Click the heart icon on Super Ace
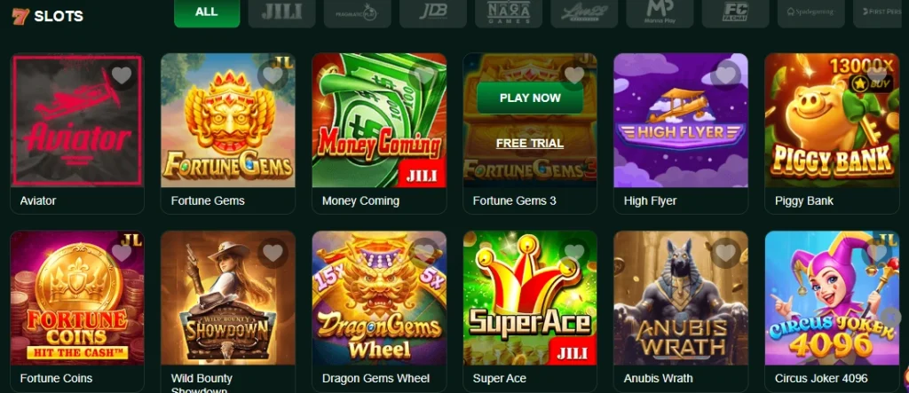 [x=574, y=253]
